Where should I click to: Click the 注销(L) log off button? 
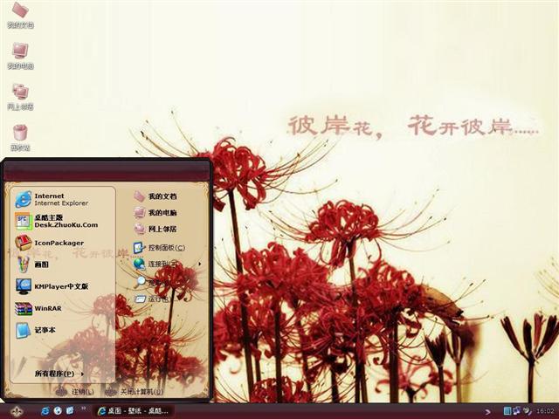[76, 392]
